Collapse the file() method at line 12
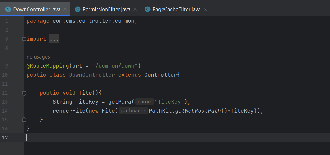Viewport: 330px width, 155px height. 24,93
